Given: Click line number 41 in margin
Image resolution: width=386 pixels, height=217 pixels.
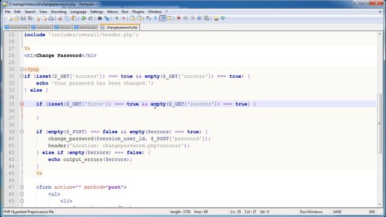Looking at the screenshot, I should (11, 146).
